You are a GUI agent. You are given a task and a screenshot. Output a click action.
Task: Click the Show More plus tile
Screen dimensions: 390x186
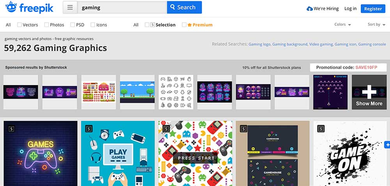[369, 92]
